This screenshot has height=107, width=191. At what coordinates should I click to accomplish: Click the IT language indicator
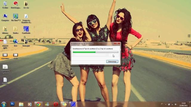click(162, 104)
